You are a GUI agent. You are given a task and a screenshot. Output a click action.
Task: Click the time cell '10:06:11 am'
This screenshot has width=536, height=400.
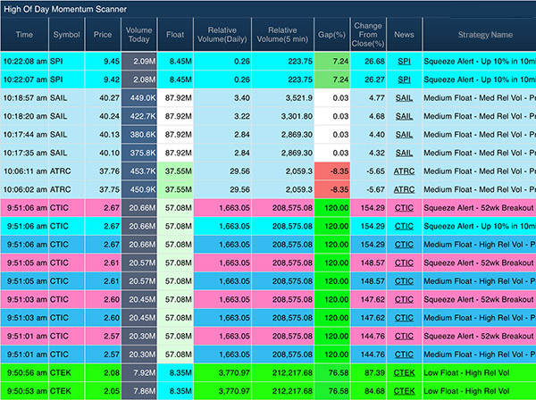(x=25, y=171)
